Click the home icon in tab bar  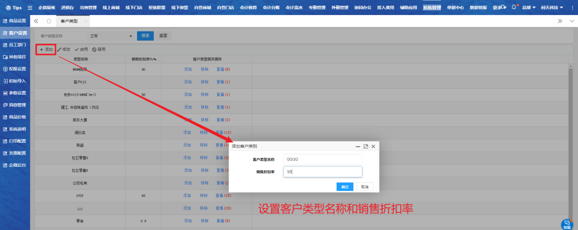click(x=49, y=21)
